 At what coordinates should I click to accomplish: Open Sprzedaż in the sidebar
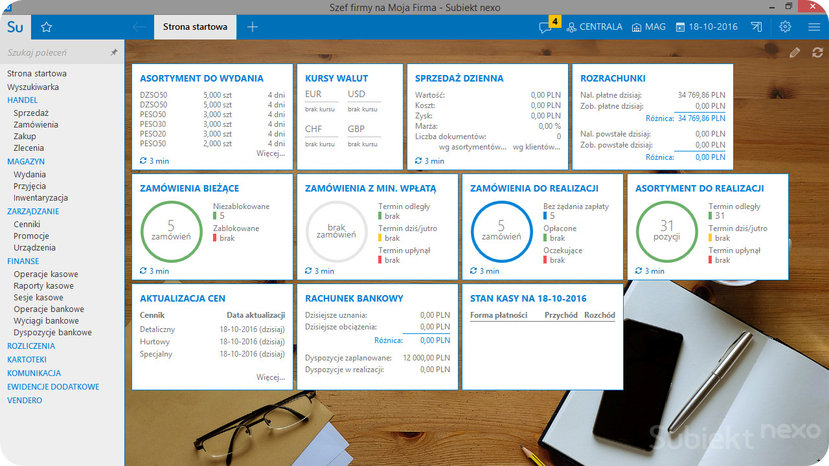coord(31,113)
